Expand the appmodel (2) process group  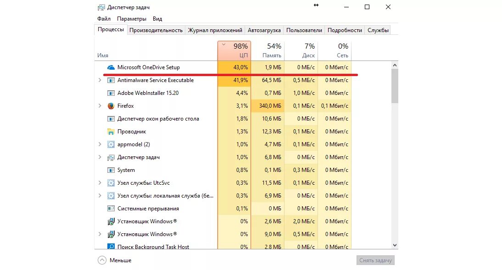click(x=100, y=144)
